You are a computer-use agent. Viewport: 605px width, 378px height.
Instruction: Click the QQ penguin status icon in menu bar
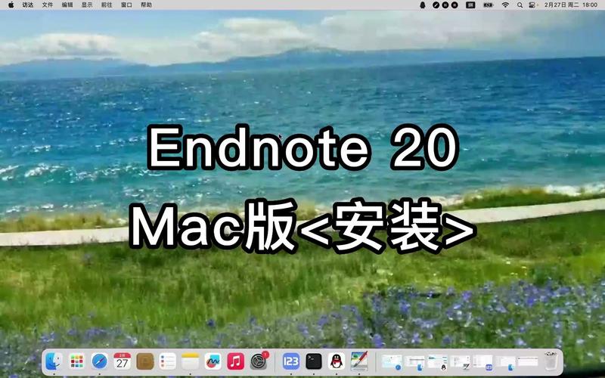(x=423, y=5)
